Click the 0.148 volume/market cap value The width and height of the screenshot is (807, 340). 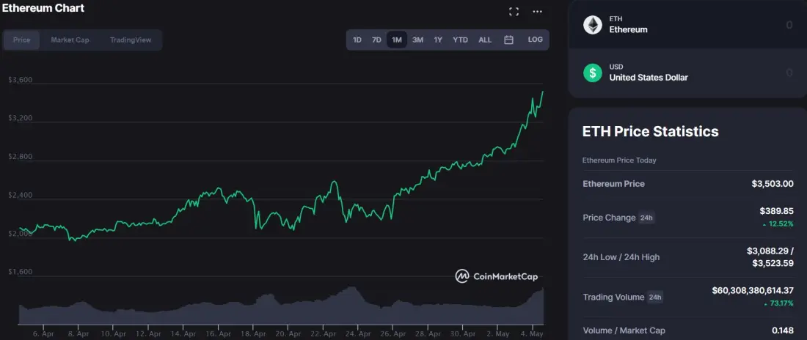(783, 330)
